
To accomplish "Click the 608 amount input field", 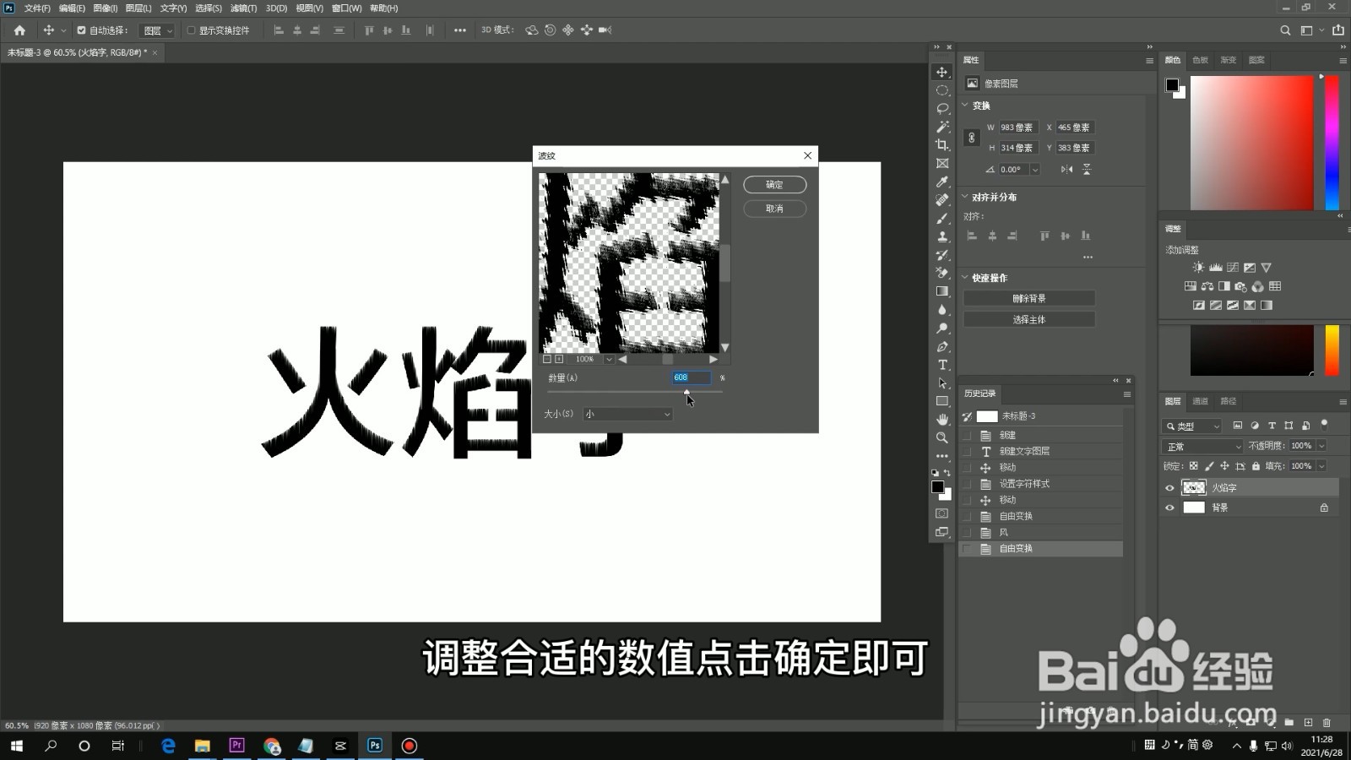I will point(691,377).
